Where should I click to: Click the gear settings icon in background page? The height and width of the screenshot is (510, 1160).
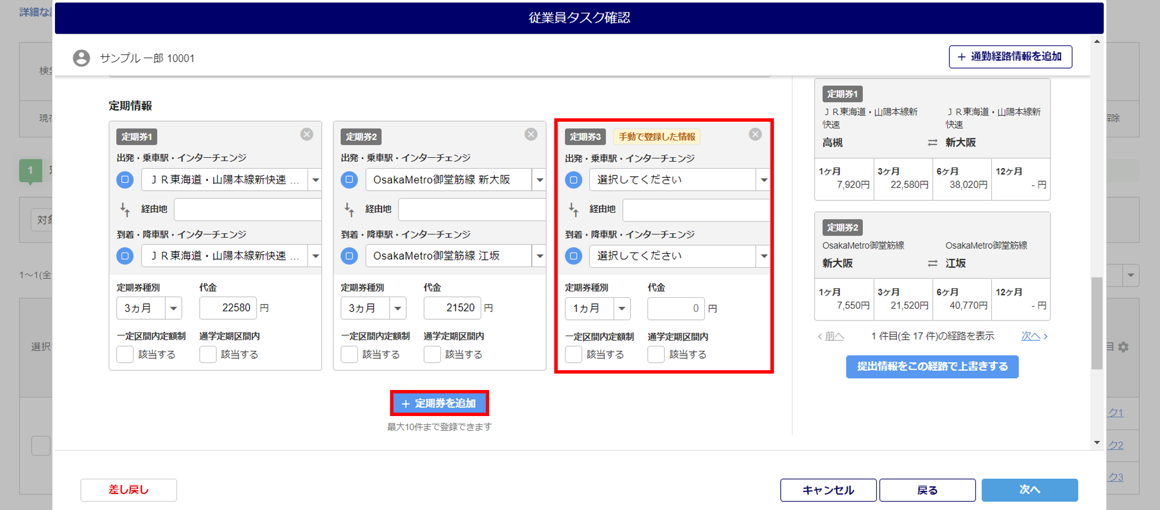click(1123, 347)
